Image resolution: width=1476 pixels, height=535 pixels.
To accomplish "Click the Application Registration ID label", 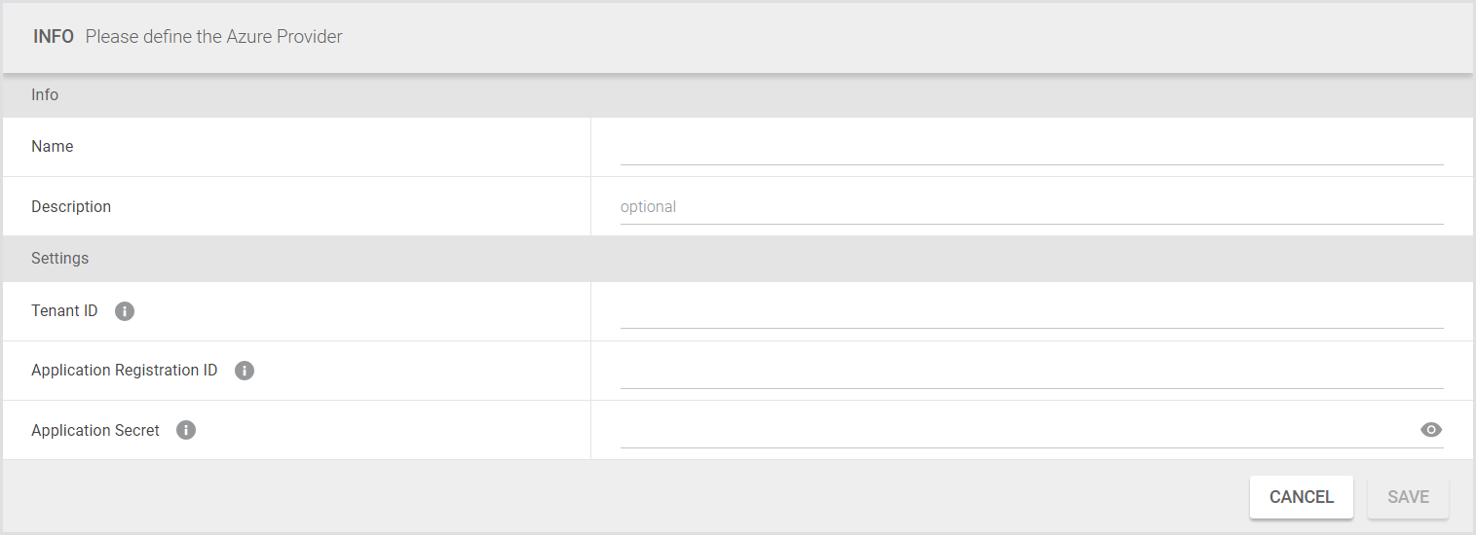I will pyautogui.click(x=125, y=371).
